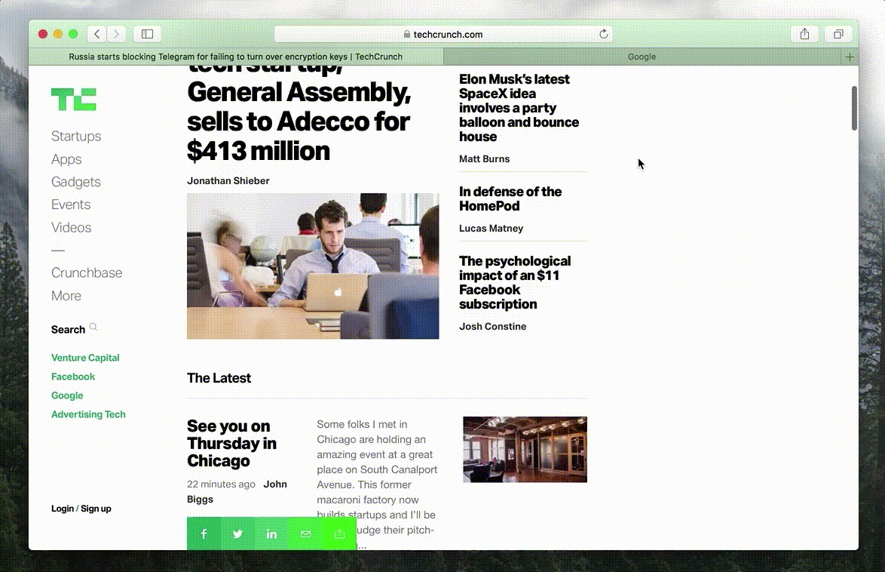The height and width of the screenshot is (572, 885).
Task: Open author John Biggs' page
Action: [x=237, y=492]
